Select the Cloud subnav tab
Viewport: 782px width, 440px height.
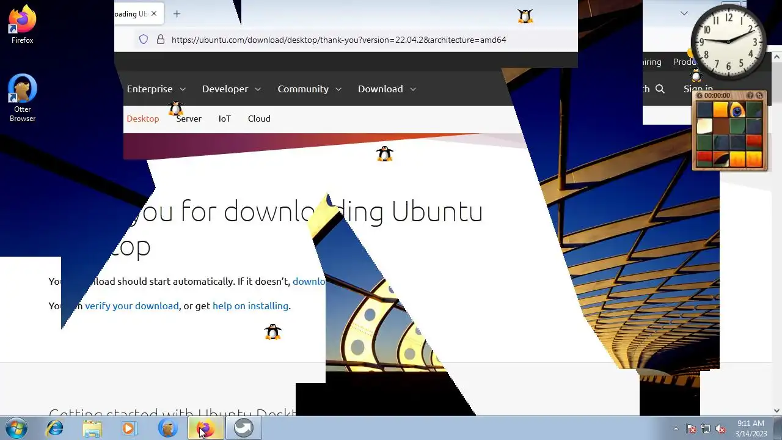pyautogui.click(x=259, y=119)
